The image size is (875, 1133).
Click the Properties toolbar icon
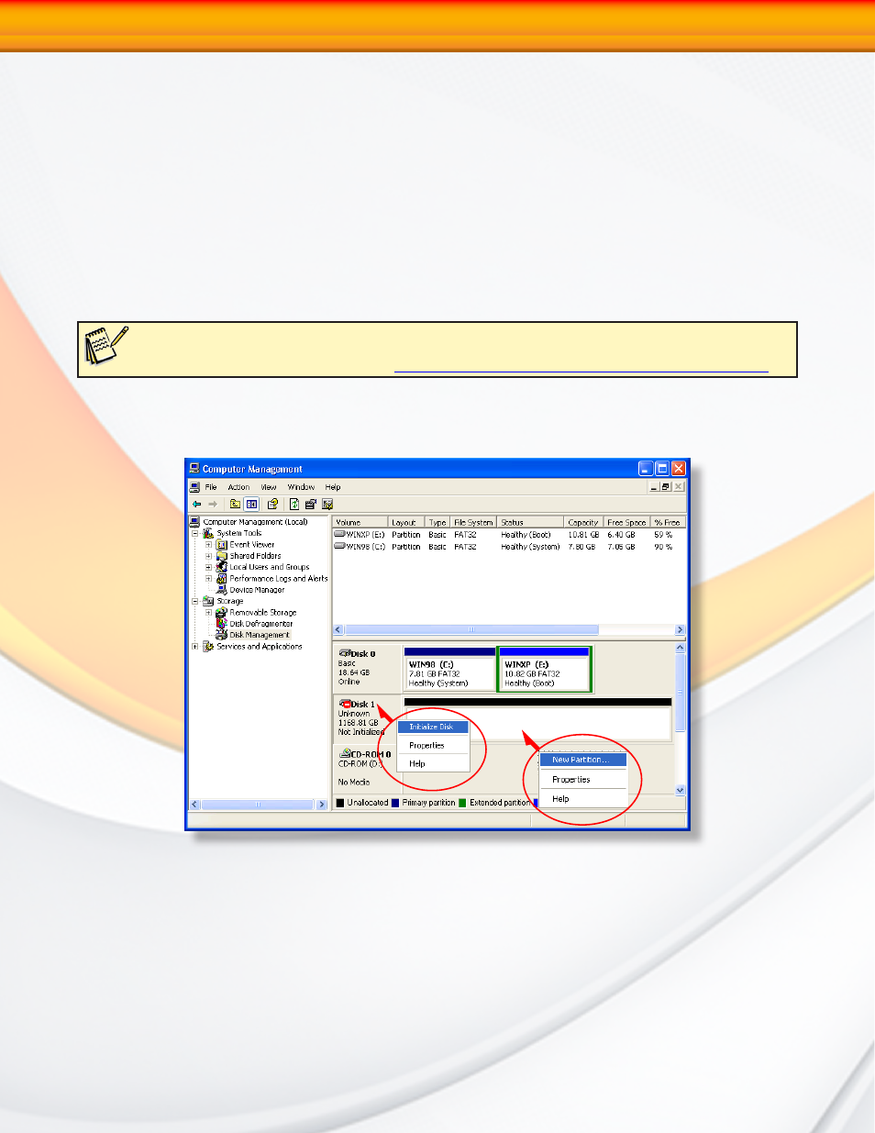pos(311,504)
